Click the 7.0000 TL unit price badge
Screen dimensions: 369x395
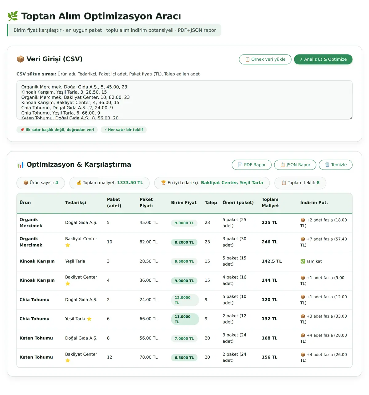[x=184, y=339]
